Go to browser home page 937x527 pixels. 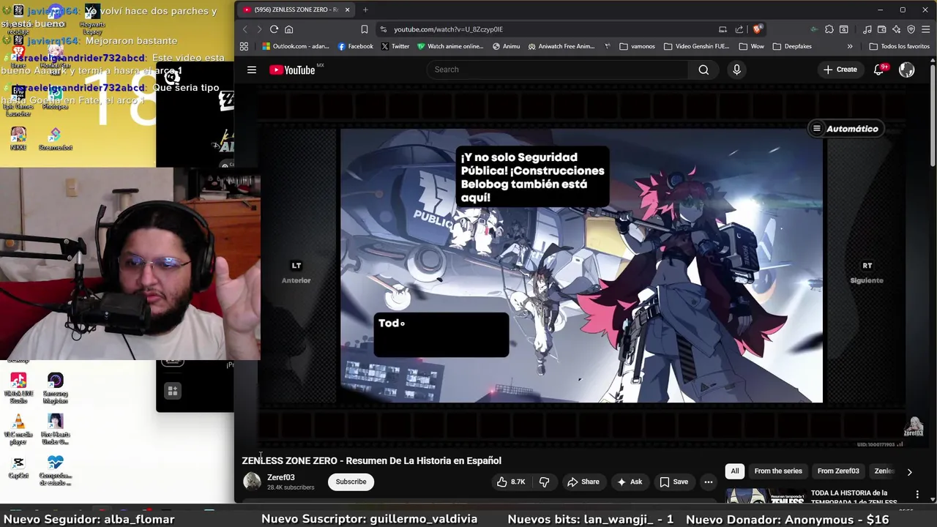coord(289,29)
